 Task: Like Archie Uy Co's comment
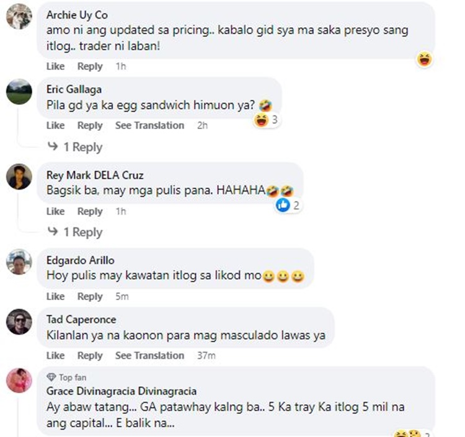[55, 66]
